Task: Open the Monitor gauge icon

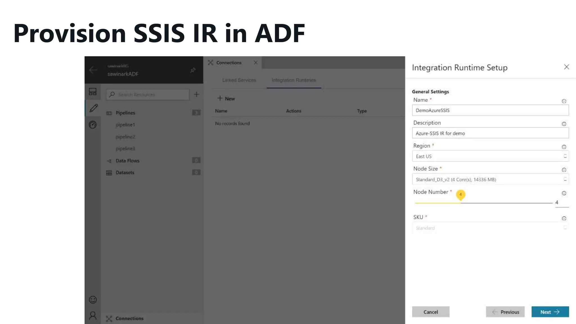Action: 93,125
